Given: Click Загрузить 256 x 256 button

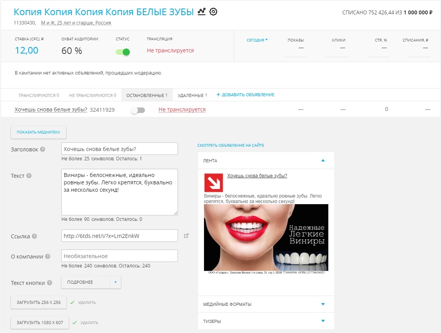Looking at the screenshot, I should point(38,302).
